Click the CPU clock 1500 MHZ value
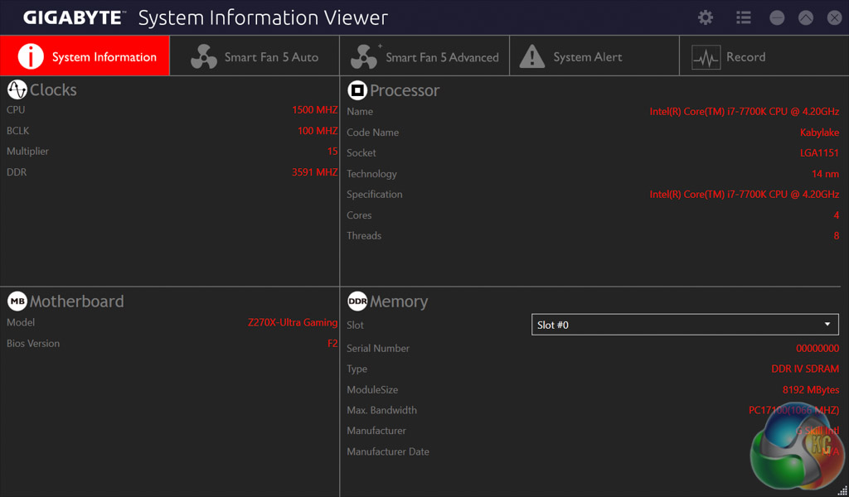Screen dimensions: 849x497 [314, 109]
